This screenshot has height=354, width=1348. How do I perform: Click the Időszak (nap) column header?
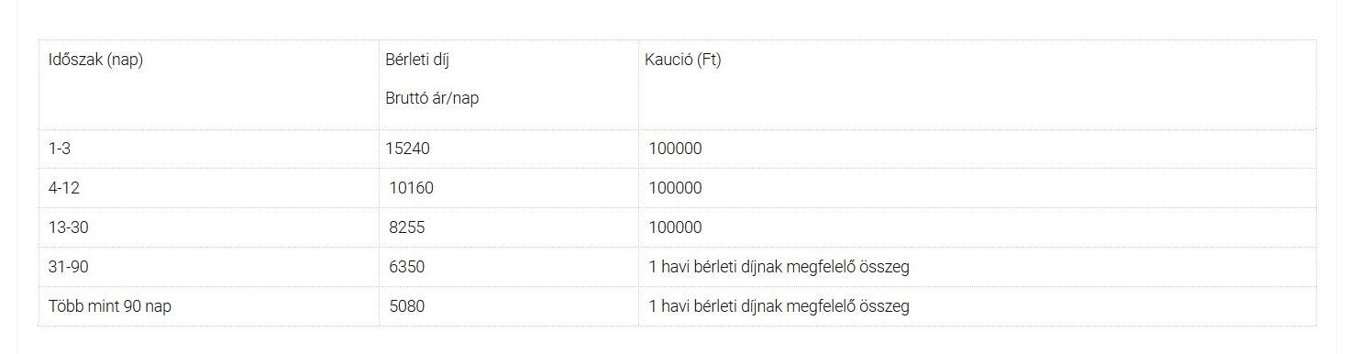pyautogui.click(x=95, y=61)
